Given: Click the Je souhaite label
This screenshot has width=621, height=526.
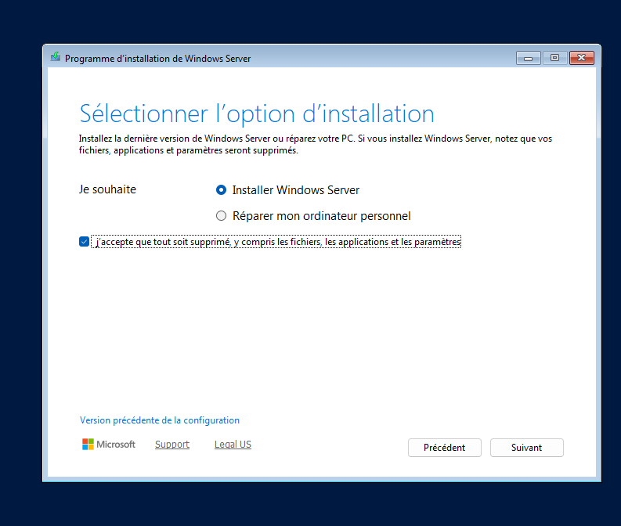Looking at the screenshot, I should (107, 189).
